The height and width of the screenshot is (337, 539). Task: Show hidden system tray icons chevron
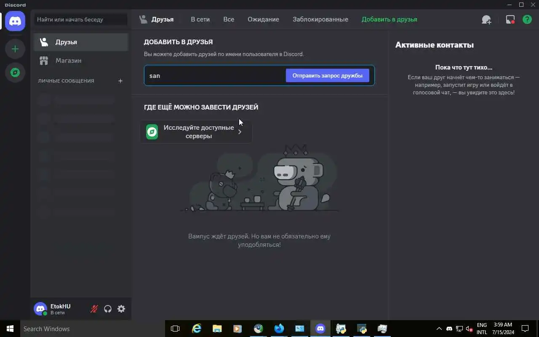(x=439, y=329)
